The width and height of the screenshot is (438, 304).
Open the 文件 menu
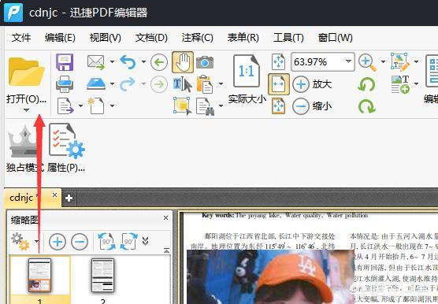(21, 38)
